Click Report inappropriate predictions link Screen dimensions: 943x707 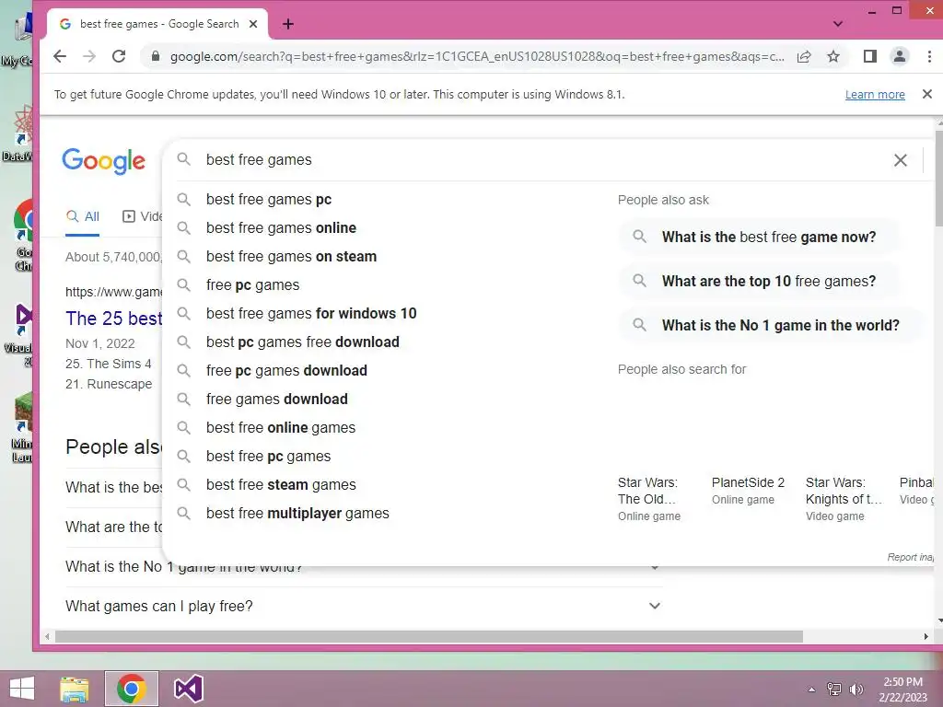point(910,557)
